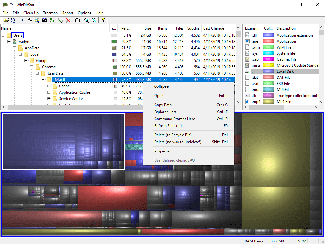Click the Explorer Here magnifier-folder toolbar icon
Viewport: 325px width, 244px height.
coord(37,20)
